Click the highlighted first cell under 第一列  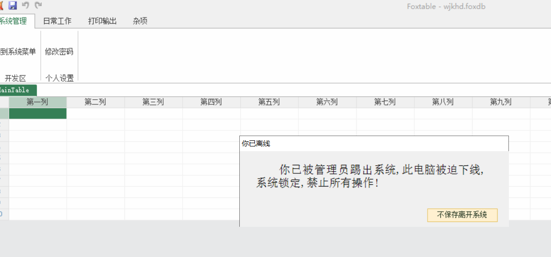[38, 113]
